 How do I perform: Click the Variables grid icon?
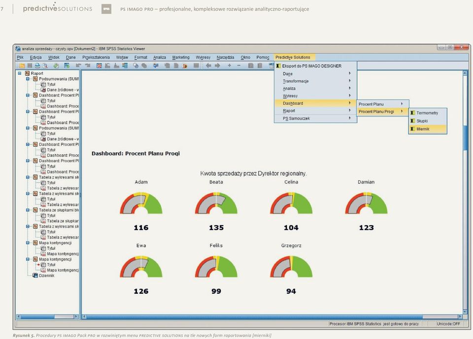coord(125,66)
